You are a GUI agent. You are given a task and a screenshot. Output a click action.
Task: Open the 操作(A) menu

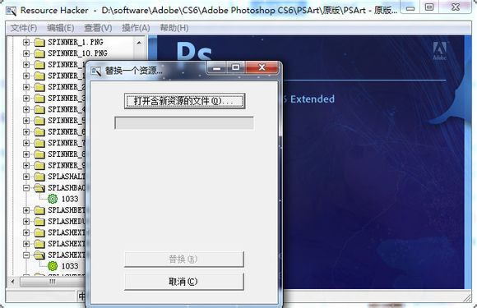pos(136,28)
